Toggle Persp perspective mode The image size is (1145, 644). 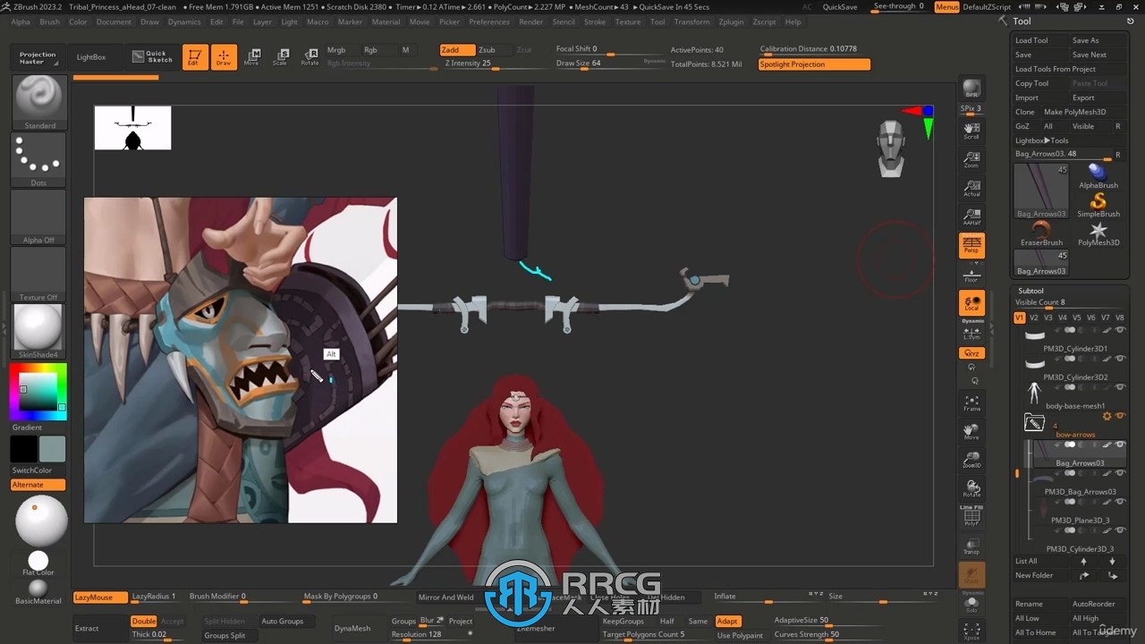coord(971,246)
